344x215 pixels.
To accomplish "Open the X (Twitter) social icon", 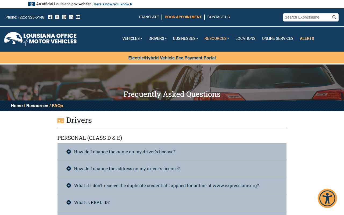I will 57,17.
